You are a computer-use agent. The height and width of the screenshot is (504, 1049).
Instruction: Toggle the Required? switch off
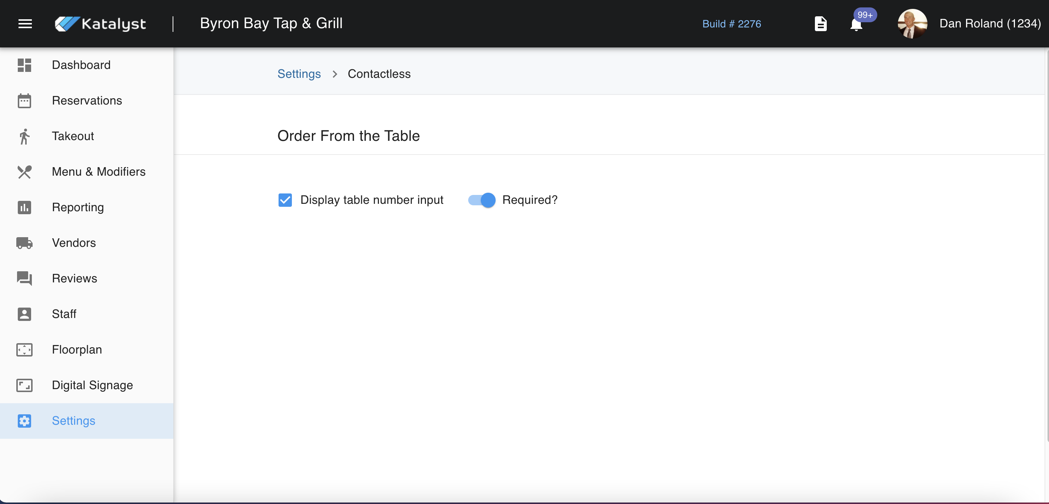pos(482,200)
